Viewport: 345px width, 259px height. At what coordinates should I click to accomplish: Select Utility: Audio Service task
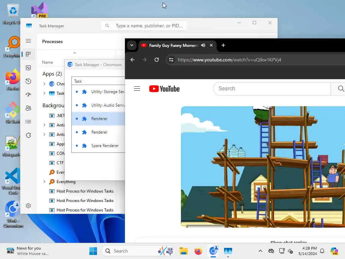98,105
